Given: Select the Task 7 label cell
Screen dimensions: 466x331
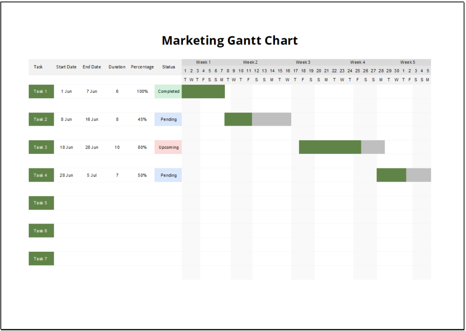Looking at the screenshot, I should [x=41, y=258].
